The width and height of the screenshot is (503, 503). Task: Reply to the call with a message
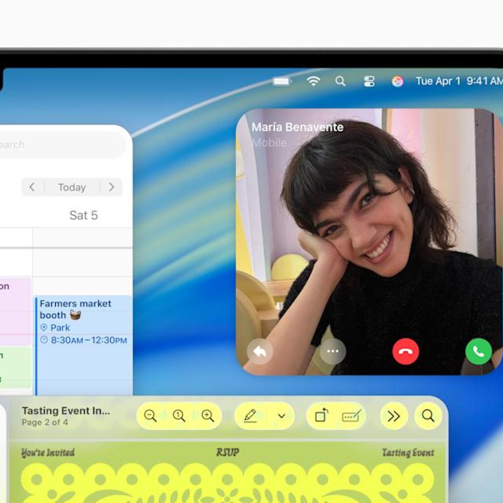pos(260,351)
